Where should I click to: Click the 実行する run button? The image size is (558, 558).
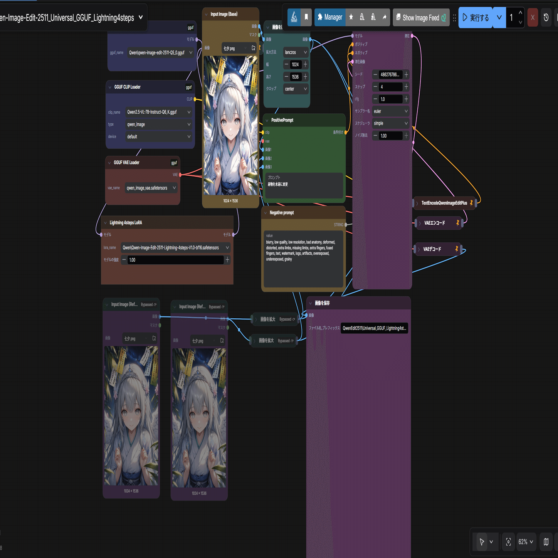coord(475,17)
